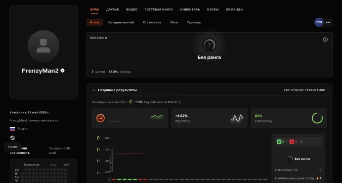Click the '57.0% победы' text

click(120, 72)
